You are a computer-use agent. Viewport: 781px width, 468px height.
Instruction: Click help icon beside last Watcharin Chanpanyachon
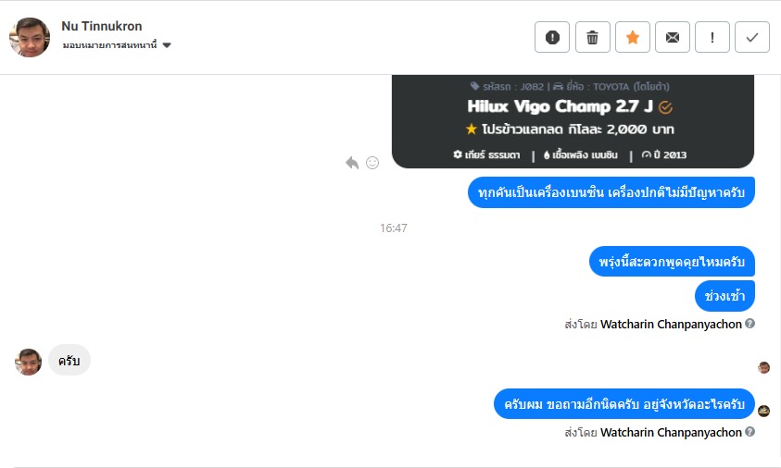pos(750,432)
